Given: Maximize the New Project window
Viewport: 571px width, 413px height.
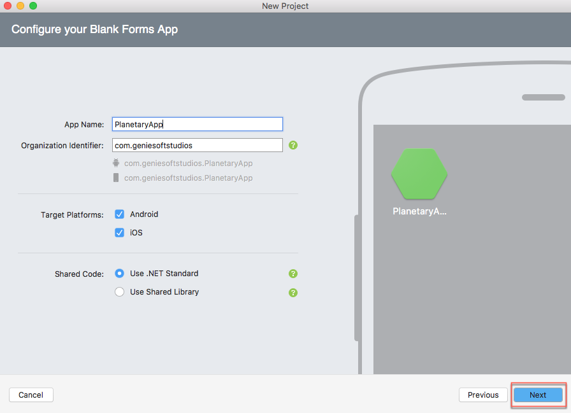Looking at the screenshot, I should click(x=33, y=6).
